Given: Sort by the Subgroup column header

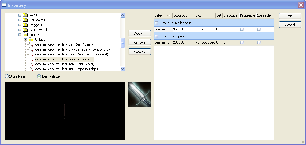Looking at the screenshot, I should tap(183, 15).
